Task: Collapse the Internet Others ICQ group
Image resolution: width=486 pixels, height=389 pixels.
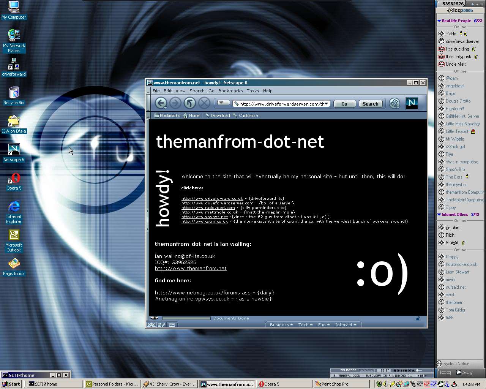Action: (x=439, y=215)
